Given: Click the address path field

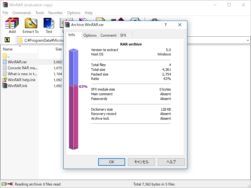Looking at the screenshot, I should (41, 40).
